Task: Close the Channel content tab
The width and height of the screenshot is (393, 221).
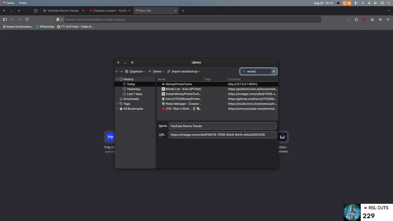Action: (129, 11)
